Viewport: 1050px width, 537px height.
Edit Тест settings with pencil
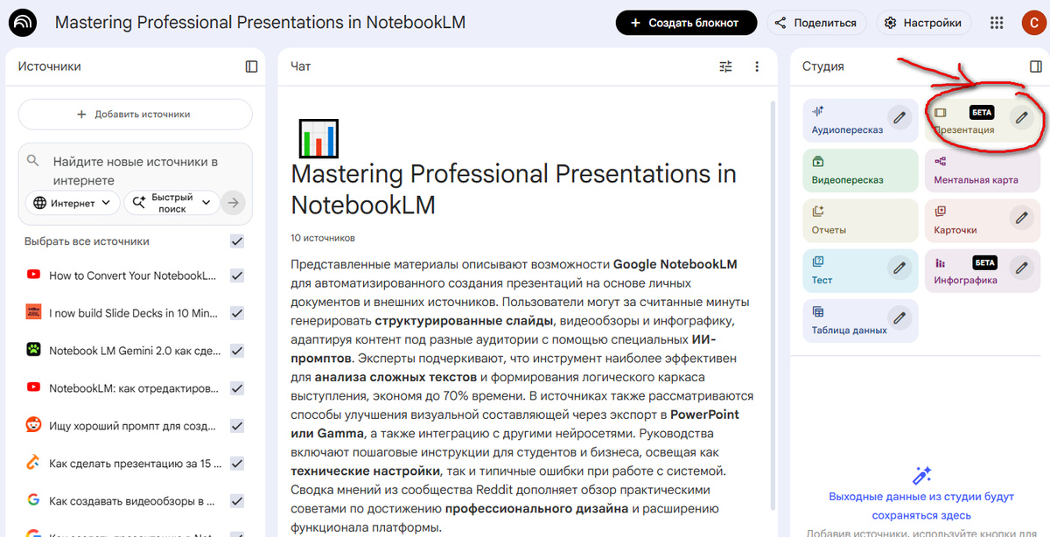[x=899, y=267]
